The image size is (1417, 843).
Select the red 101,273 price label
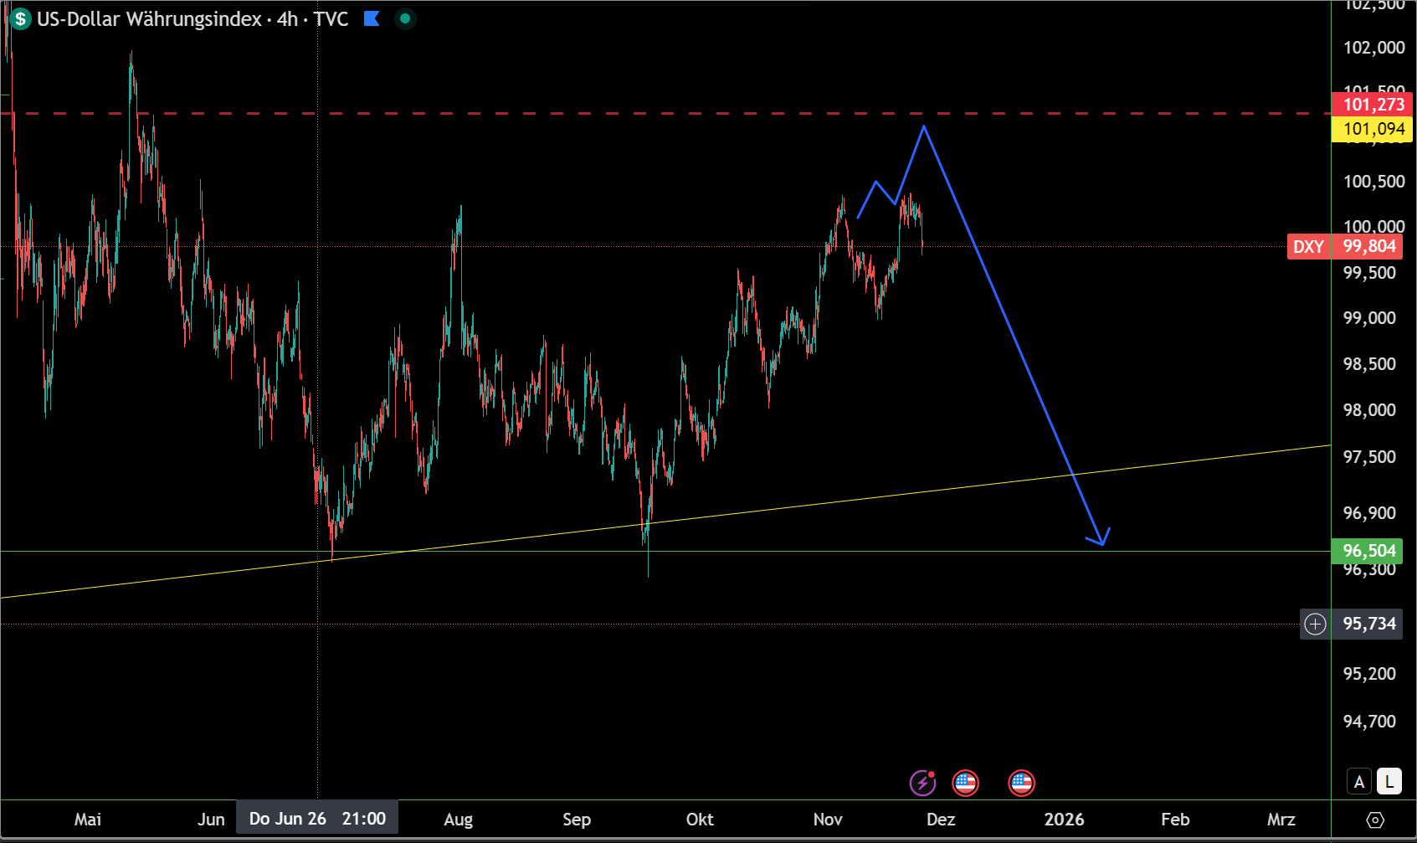(1373, 105)
